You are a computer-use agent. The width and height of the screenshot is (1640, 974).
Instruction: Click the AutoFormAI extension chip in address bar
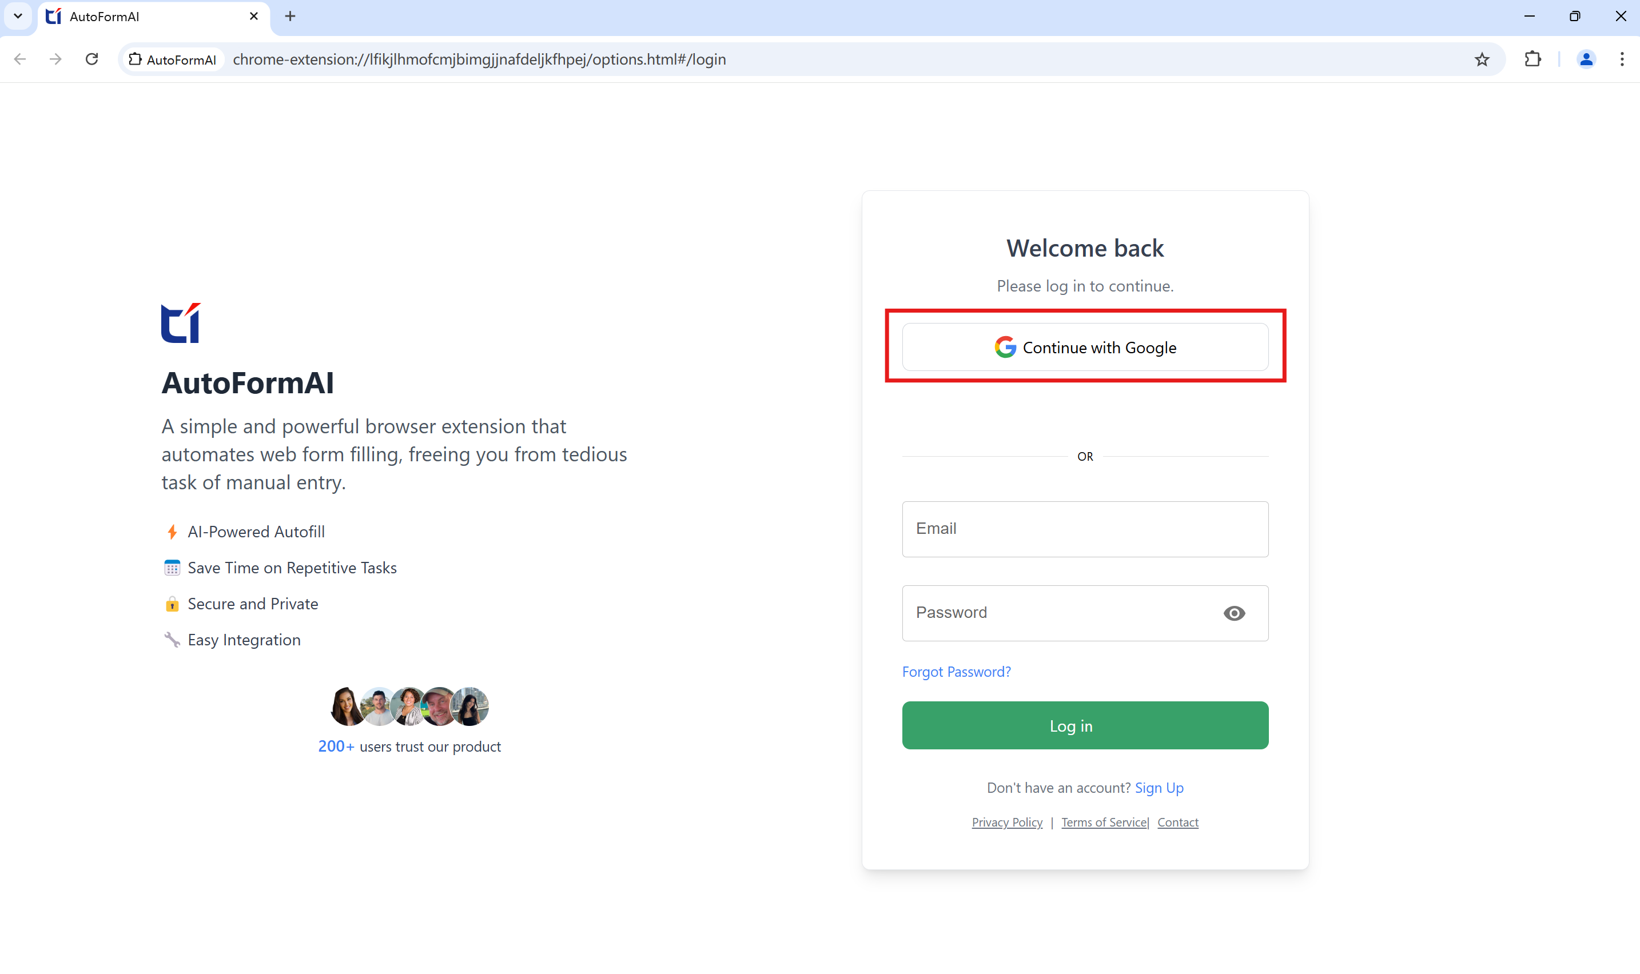(x=173, y=59)
